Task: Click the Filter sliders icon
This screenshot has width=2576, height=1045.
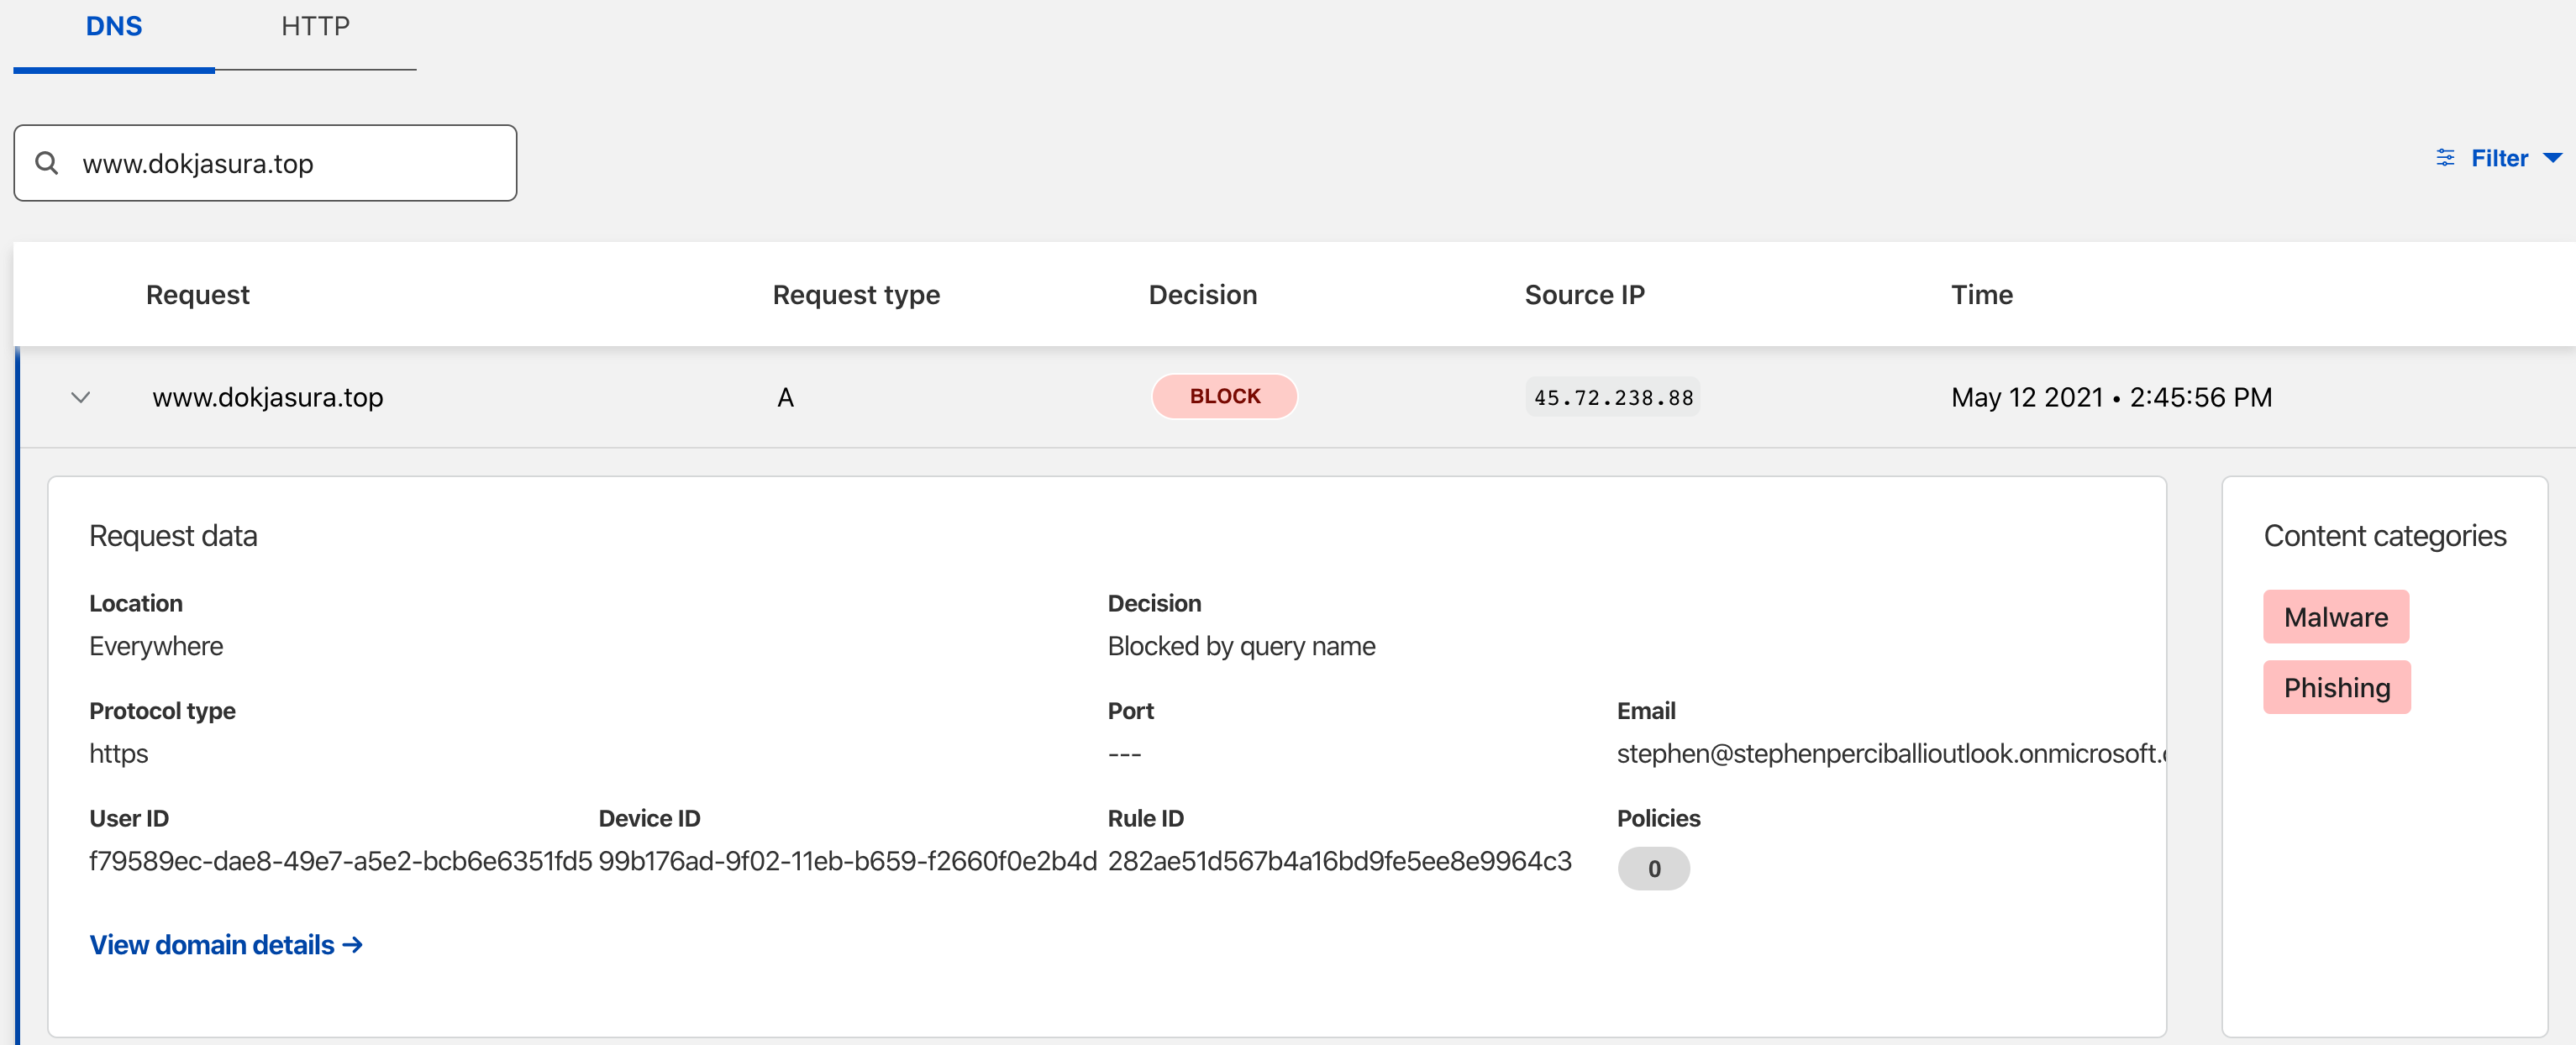Action: 2445,158
